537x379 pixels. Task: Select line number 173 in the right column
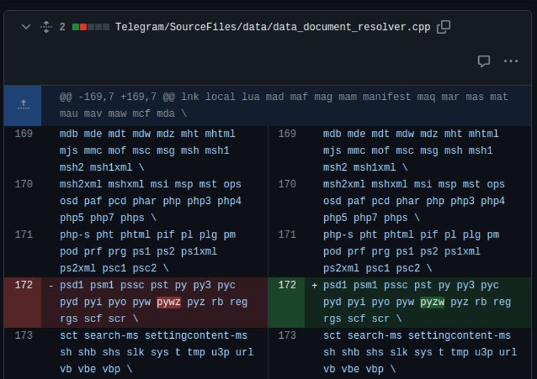[287, 336]
